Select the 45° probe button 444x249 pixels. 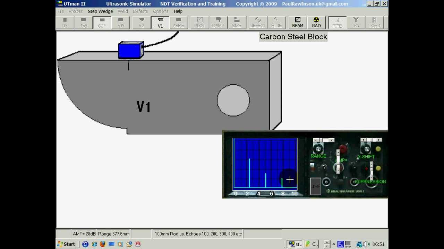tap(84, 22)
